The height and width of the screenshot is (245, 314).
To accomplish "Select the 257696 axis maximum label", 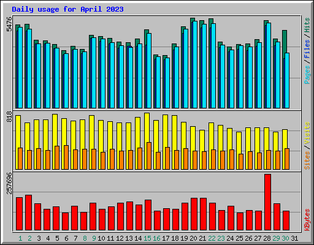I will [9, 183].
